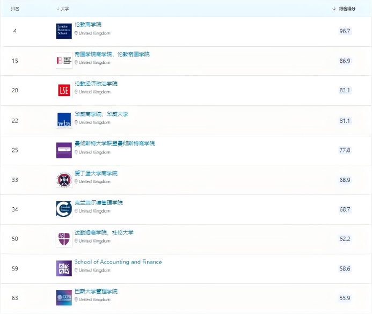Click score 62.2
The width and height of the screenshot is (372, 314).
(345, 239)
